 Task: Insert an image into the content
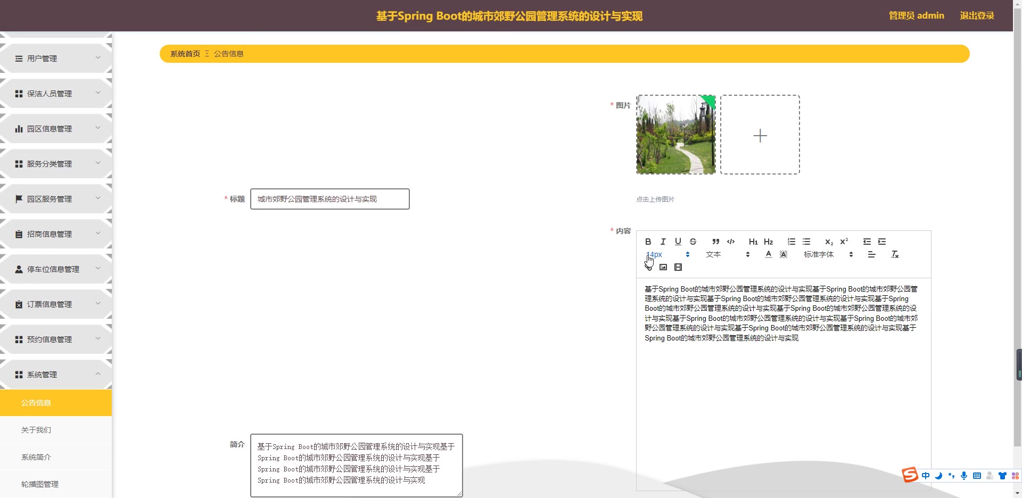[663, 267]
